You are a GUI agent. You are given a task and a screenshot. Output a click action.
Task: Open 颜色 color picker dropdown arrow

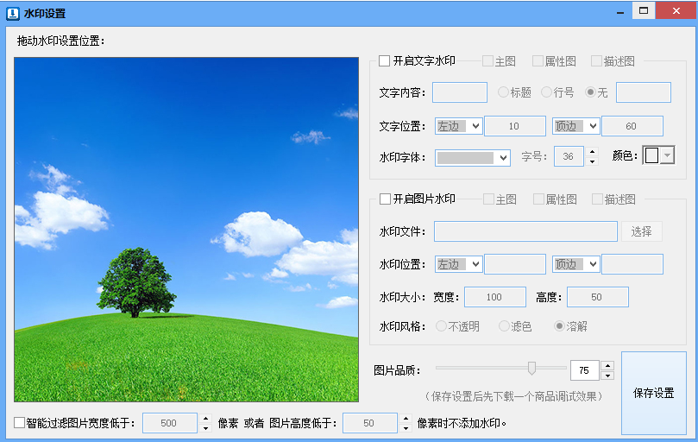click(x=667, y=155)
